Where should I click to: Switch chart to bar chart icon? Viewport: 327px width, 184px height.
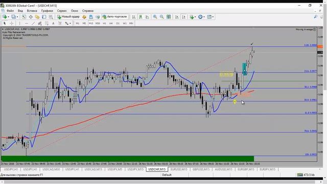[134, 17]
